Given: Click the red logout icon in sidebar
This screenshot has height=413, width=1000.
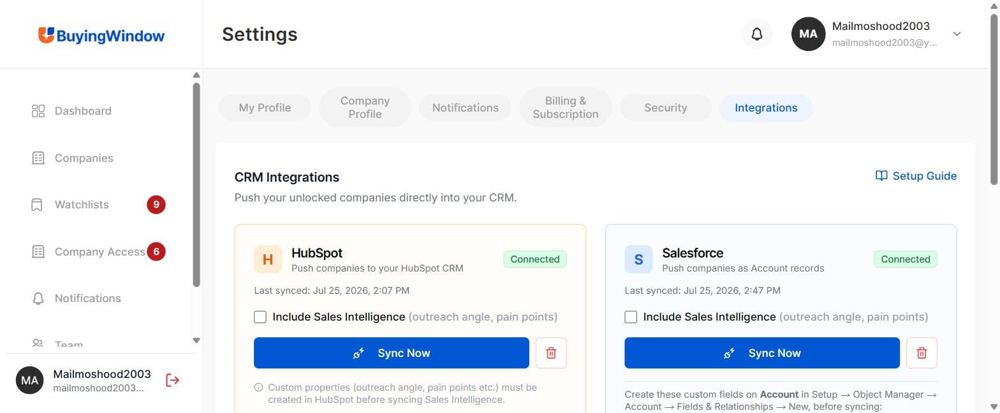Looking at the screenshot, I should coord(173,380).
